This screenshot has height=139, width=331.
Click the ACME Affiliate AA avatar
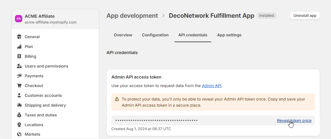pos(19,19)
